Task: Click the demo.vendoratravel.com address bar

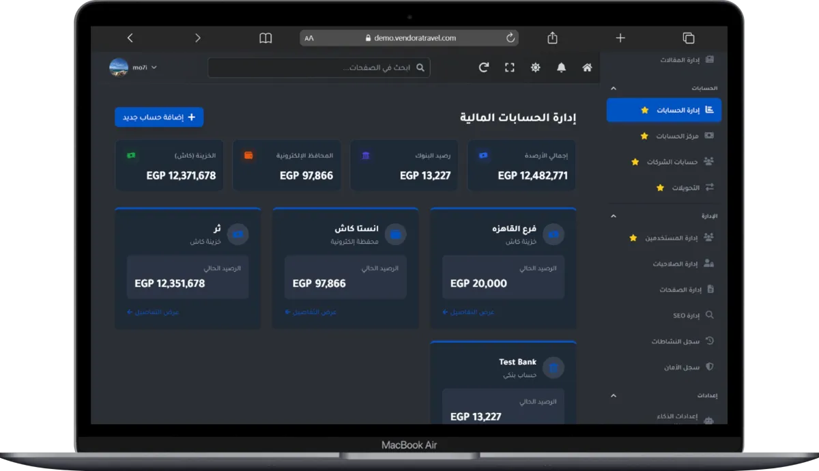Action: coord(409,38)
